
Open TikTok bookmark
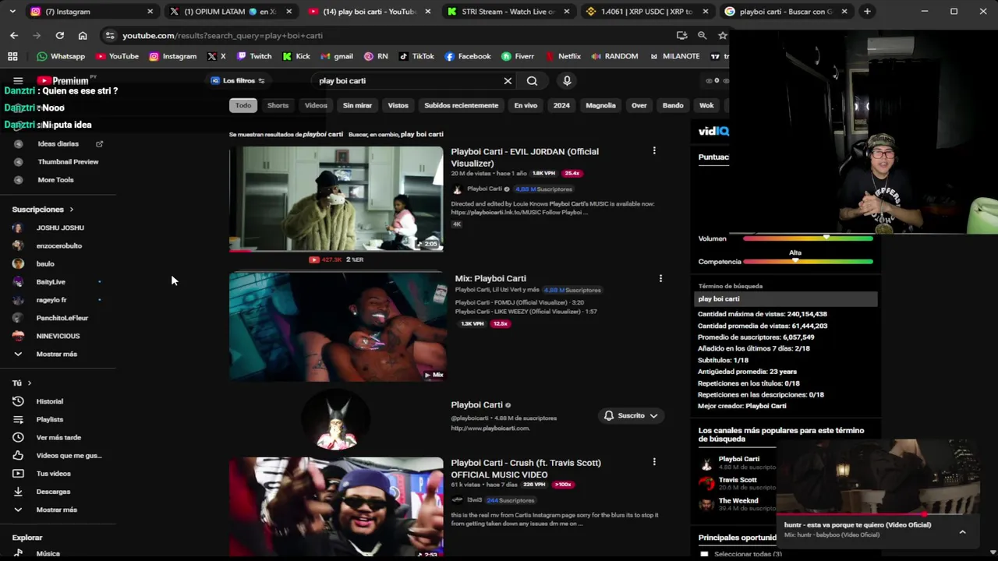tap(416, 56)
